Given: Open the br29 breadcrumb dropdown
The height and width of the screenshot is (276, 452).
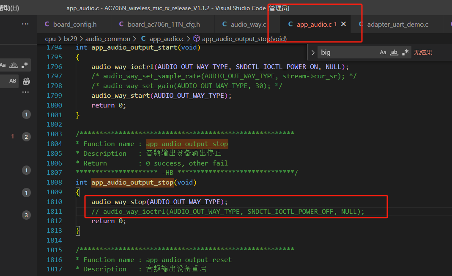Looking at the screenshot, I should 71,39.
